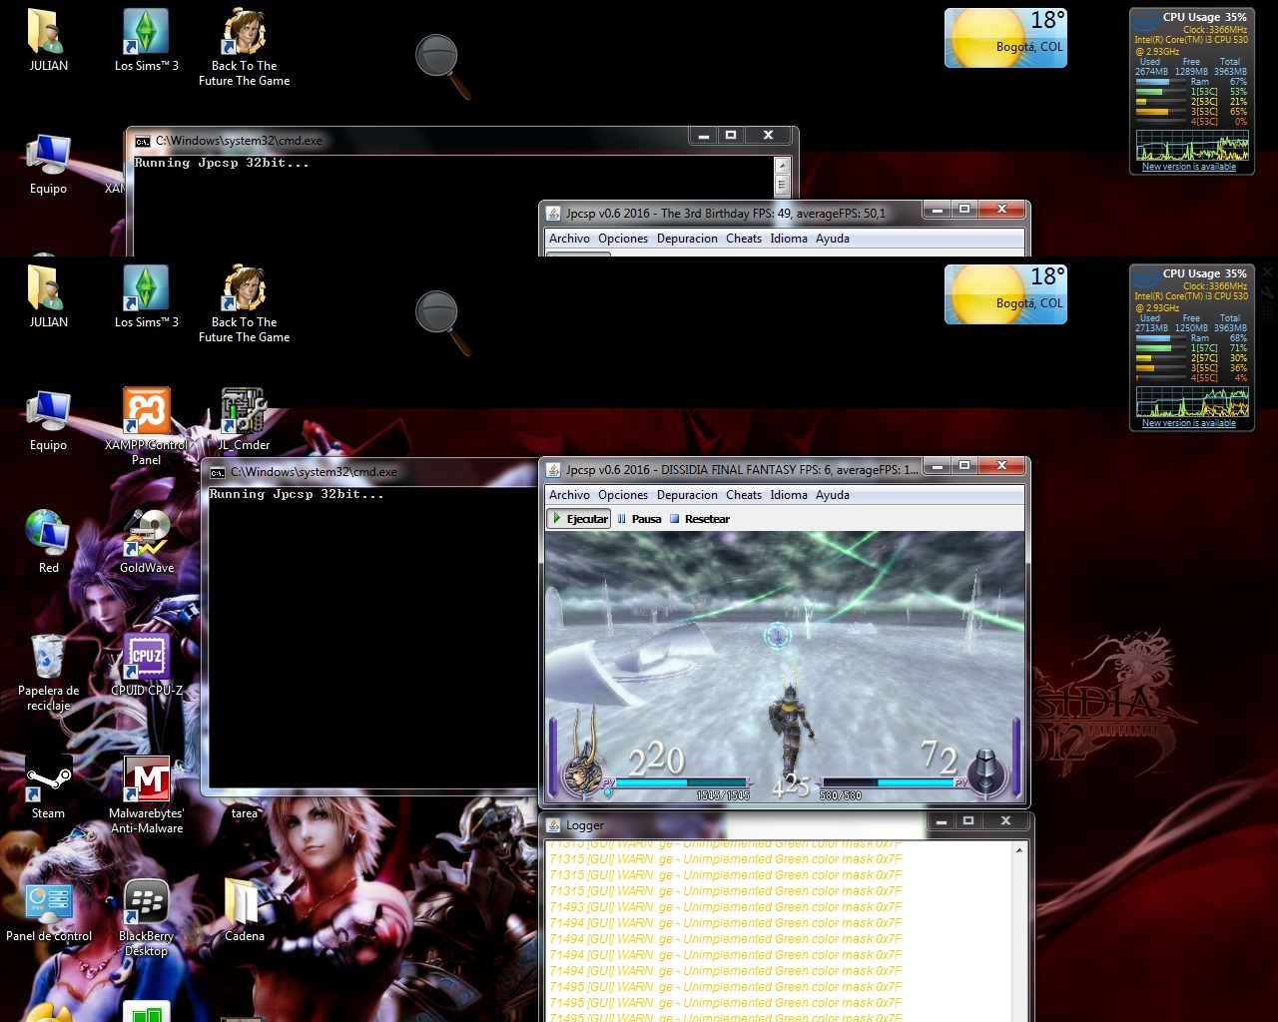The height and width of the screenshot is (1022, 1278).
Task: Open Ayuda menu in the DISSIDIA window
Action: point(833,495)
